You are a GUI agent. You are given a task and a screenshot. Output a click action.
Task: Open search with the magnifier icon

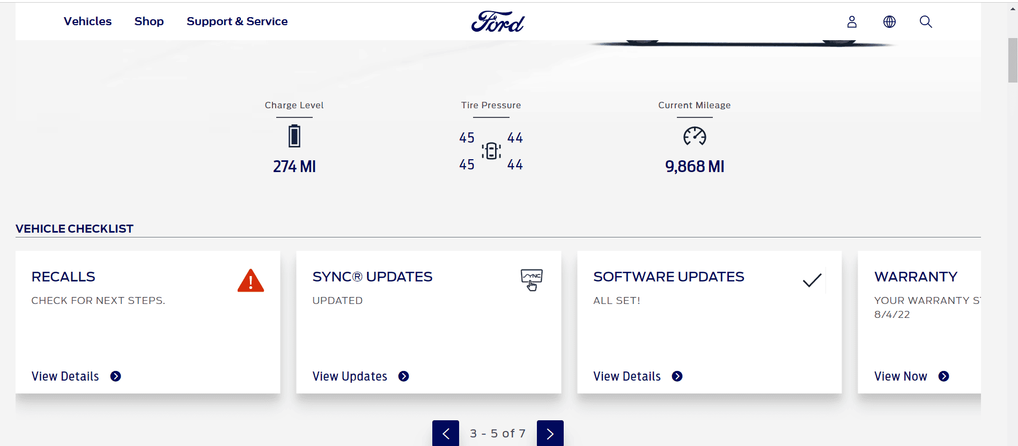pyautogui.click(x=926, y=22)
